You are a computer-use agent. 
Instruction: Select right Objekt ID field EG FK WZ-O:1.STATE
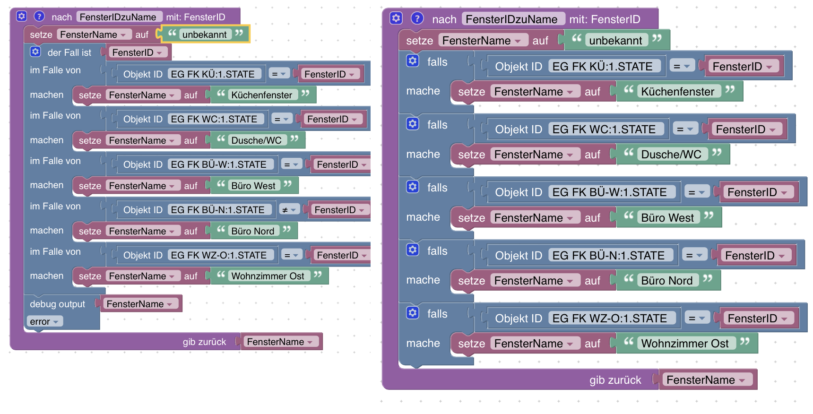click(x=611, y=319)
